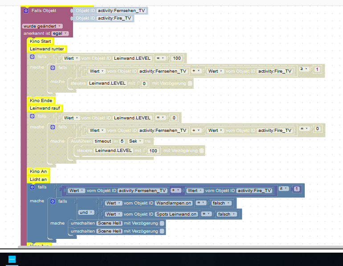Click the horizontal scrollbar below the workspace
Image resolution: width=343 pixels, height=266 pixels.
(180, 247)
